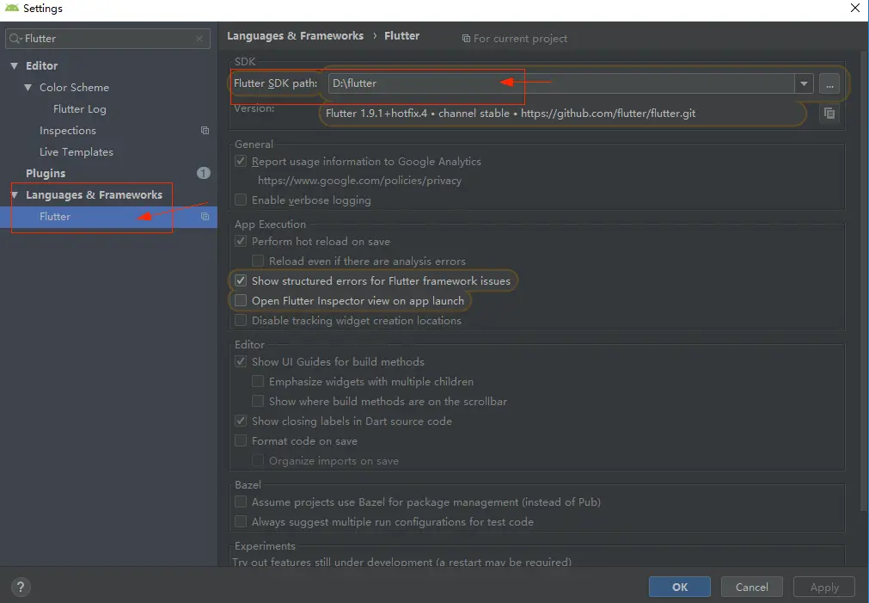Click inside the Flutter SDK path field
Image resolution: width=869 pixels, height=603 pixels.
tap(561, 83)
